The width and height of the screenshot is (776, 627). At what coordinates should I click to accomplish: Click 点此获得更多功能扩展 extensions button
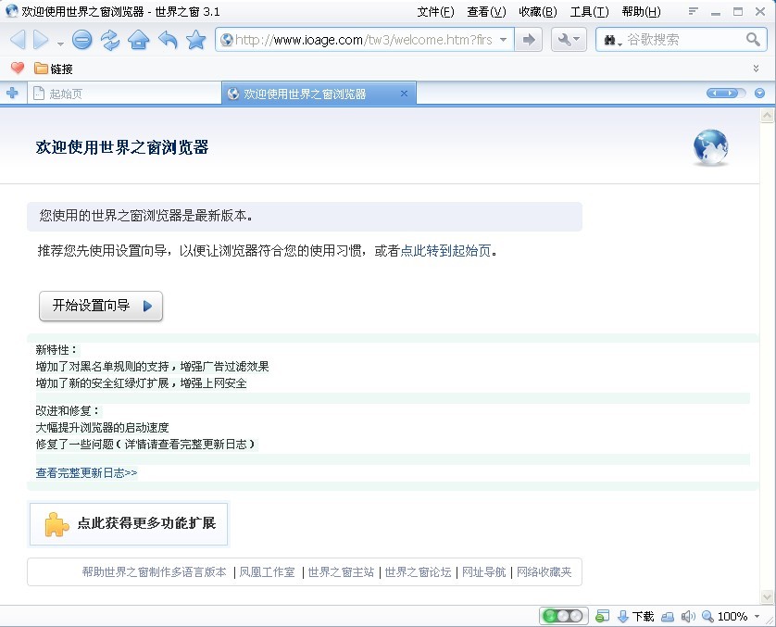[x=129, y=524]
